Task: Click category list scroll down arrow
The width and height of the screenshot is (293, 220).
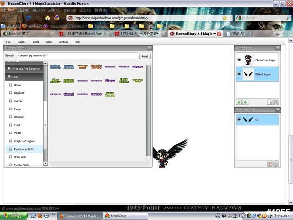Action: coord(45,163)
